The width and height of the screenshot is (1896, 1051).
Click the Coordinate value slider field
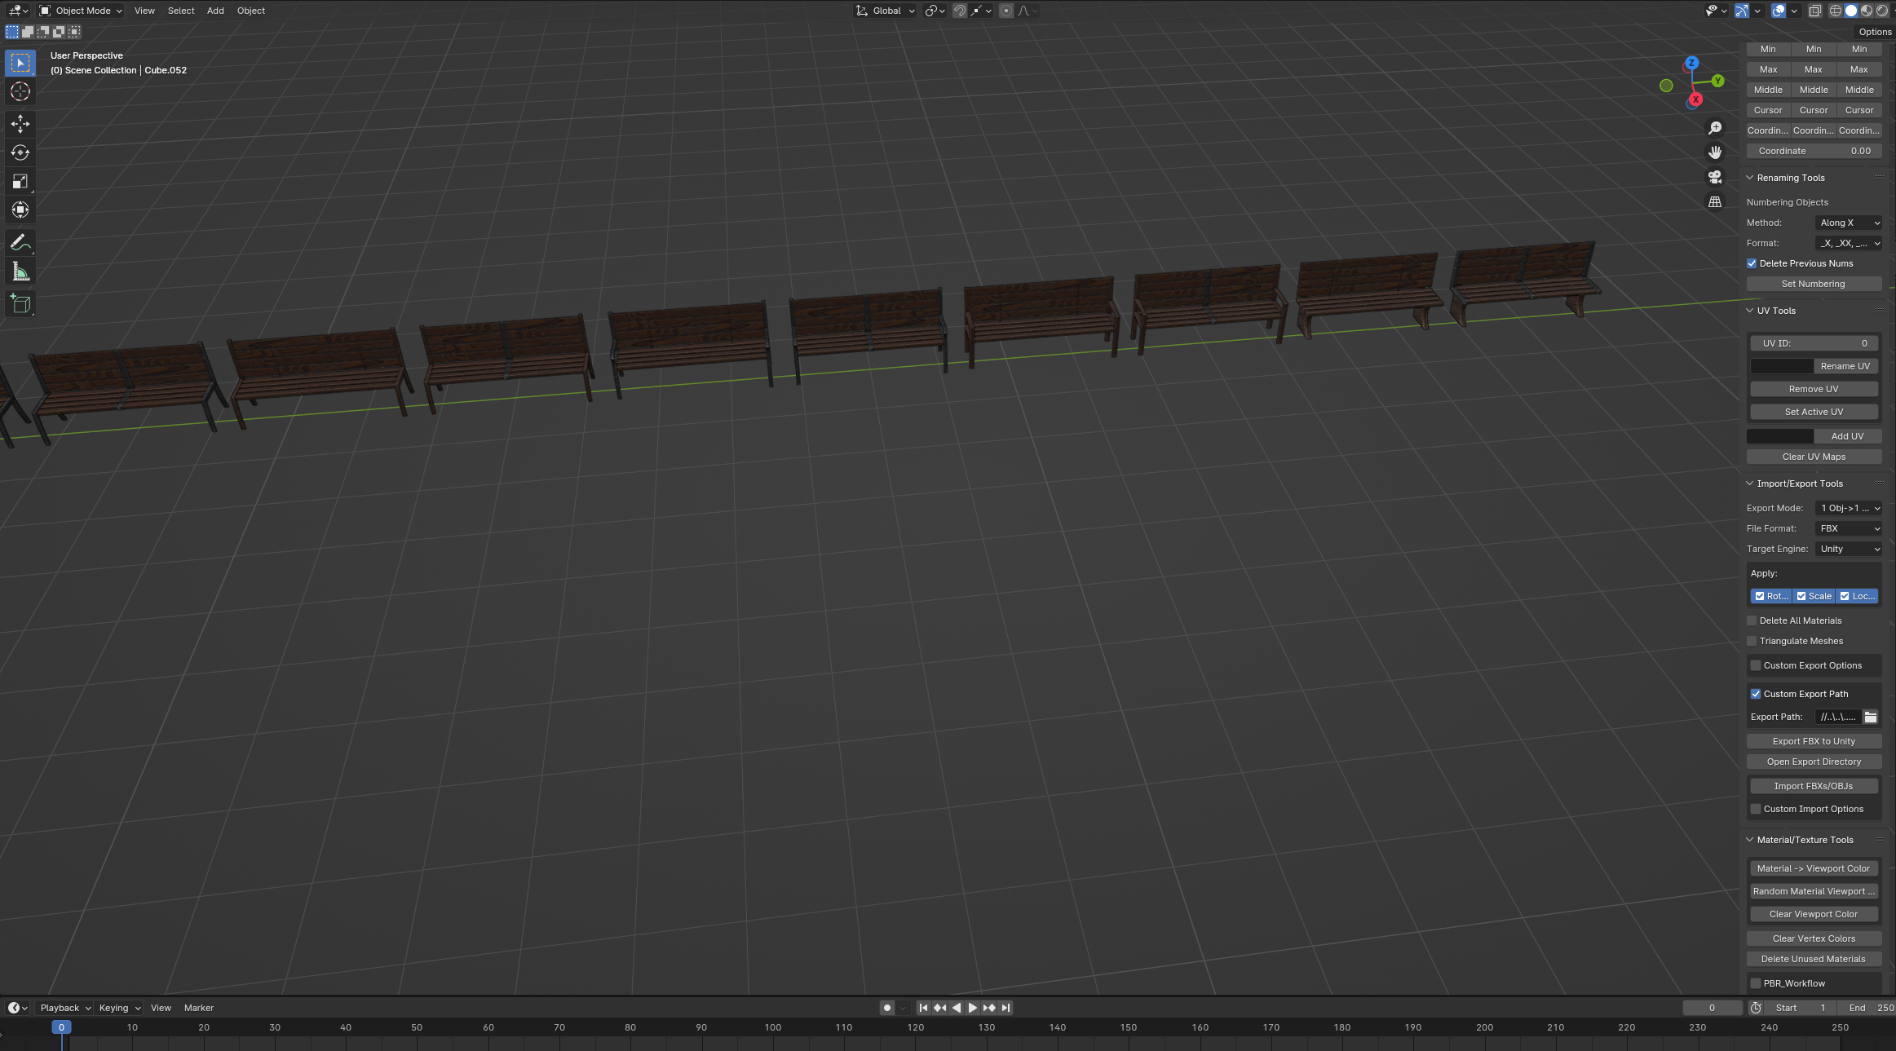[1814, 151]
